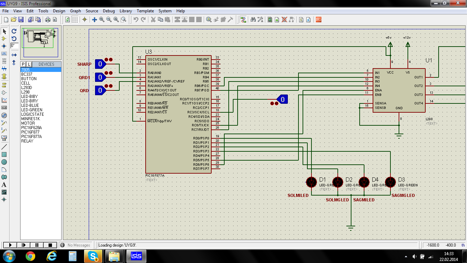Select PIC16F877A in the devices list
This screenshot has height=263, width=467.
tap(31, 137)
